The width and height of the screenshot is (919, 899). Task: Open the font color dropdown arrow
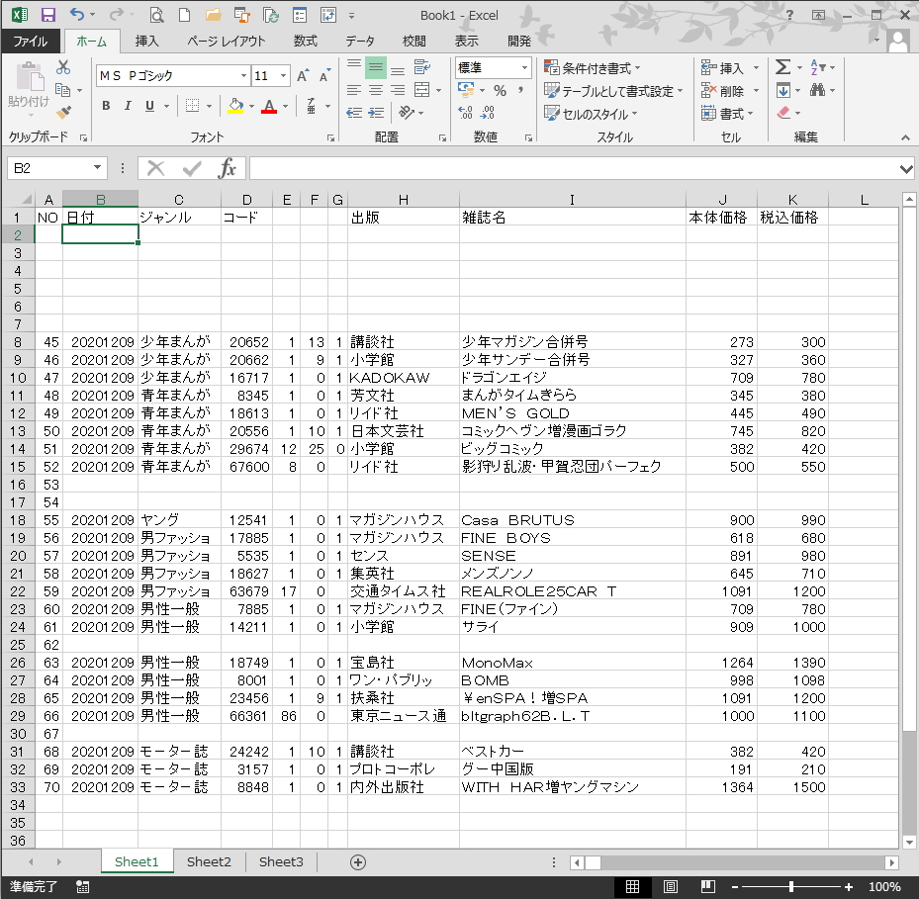(x=286, y=106)
